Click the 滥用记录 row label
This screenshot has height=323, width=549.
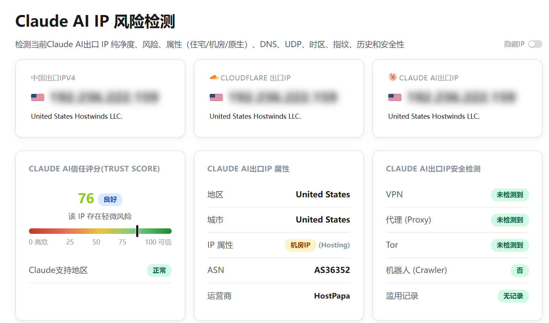tap(402, 296)
